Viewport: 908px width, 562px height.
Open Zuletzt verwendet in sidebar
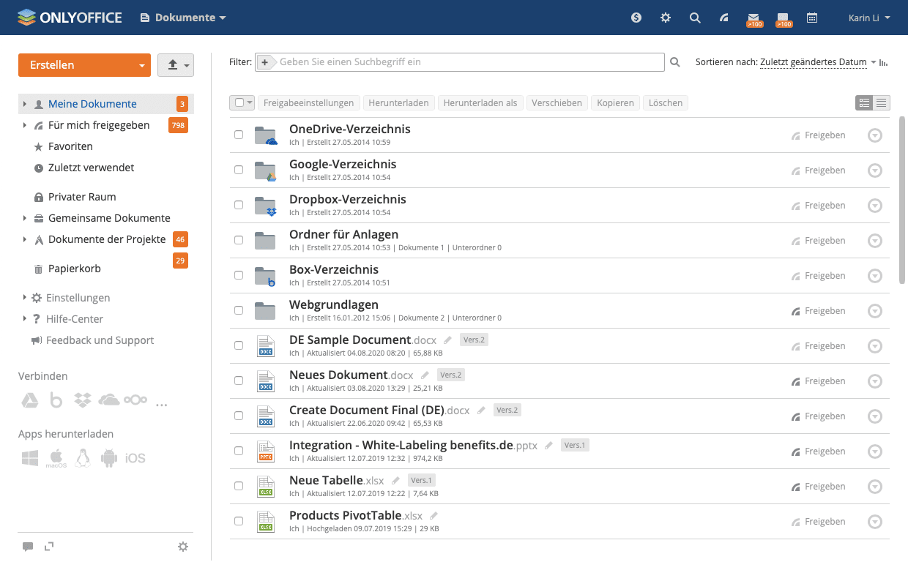tap(92, 168)
